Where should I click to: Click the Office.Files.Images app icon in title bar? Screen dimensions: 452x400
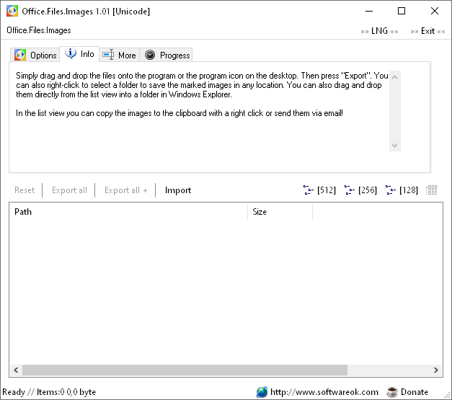tap(12, 11)
